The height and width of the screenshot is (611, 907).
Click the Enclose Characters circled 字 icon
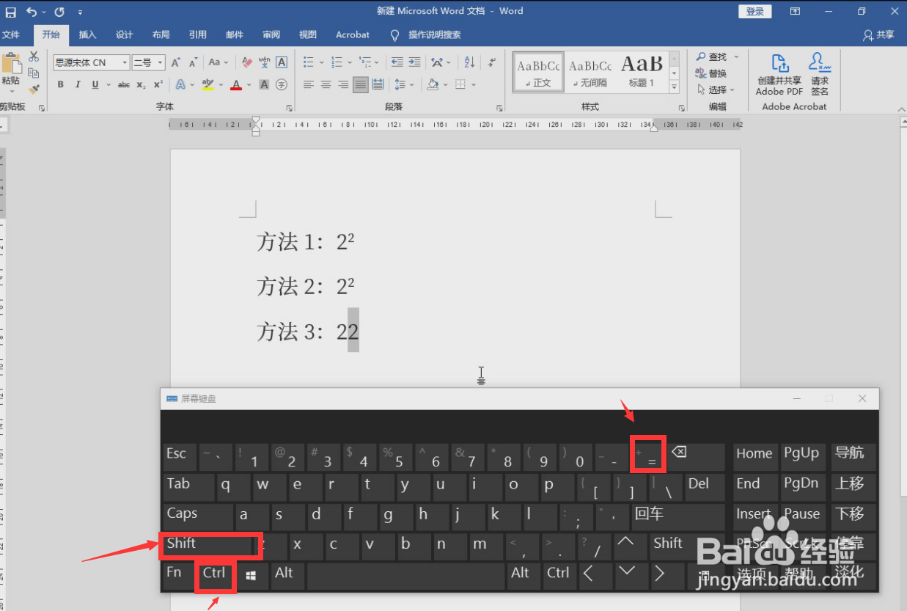pyautogui.click(x=281, y=85)
